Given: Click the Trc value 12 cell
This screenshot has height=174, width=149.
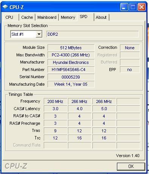Looking at the screenshot, I should pyautogui.click(x=55, y=138).
